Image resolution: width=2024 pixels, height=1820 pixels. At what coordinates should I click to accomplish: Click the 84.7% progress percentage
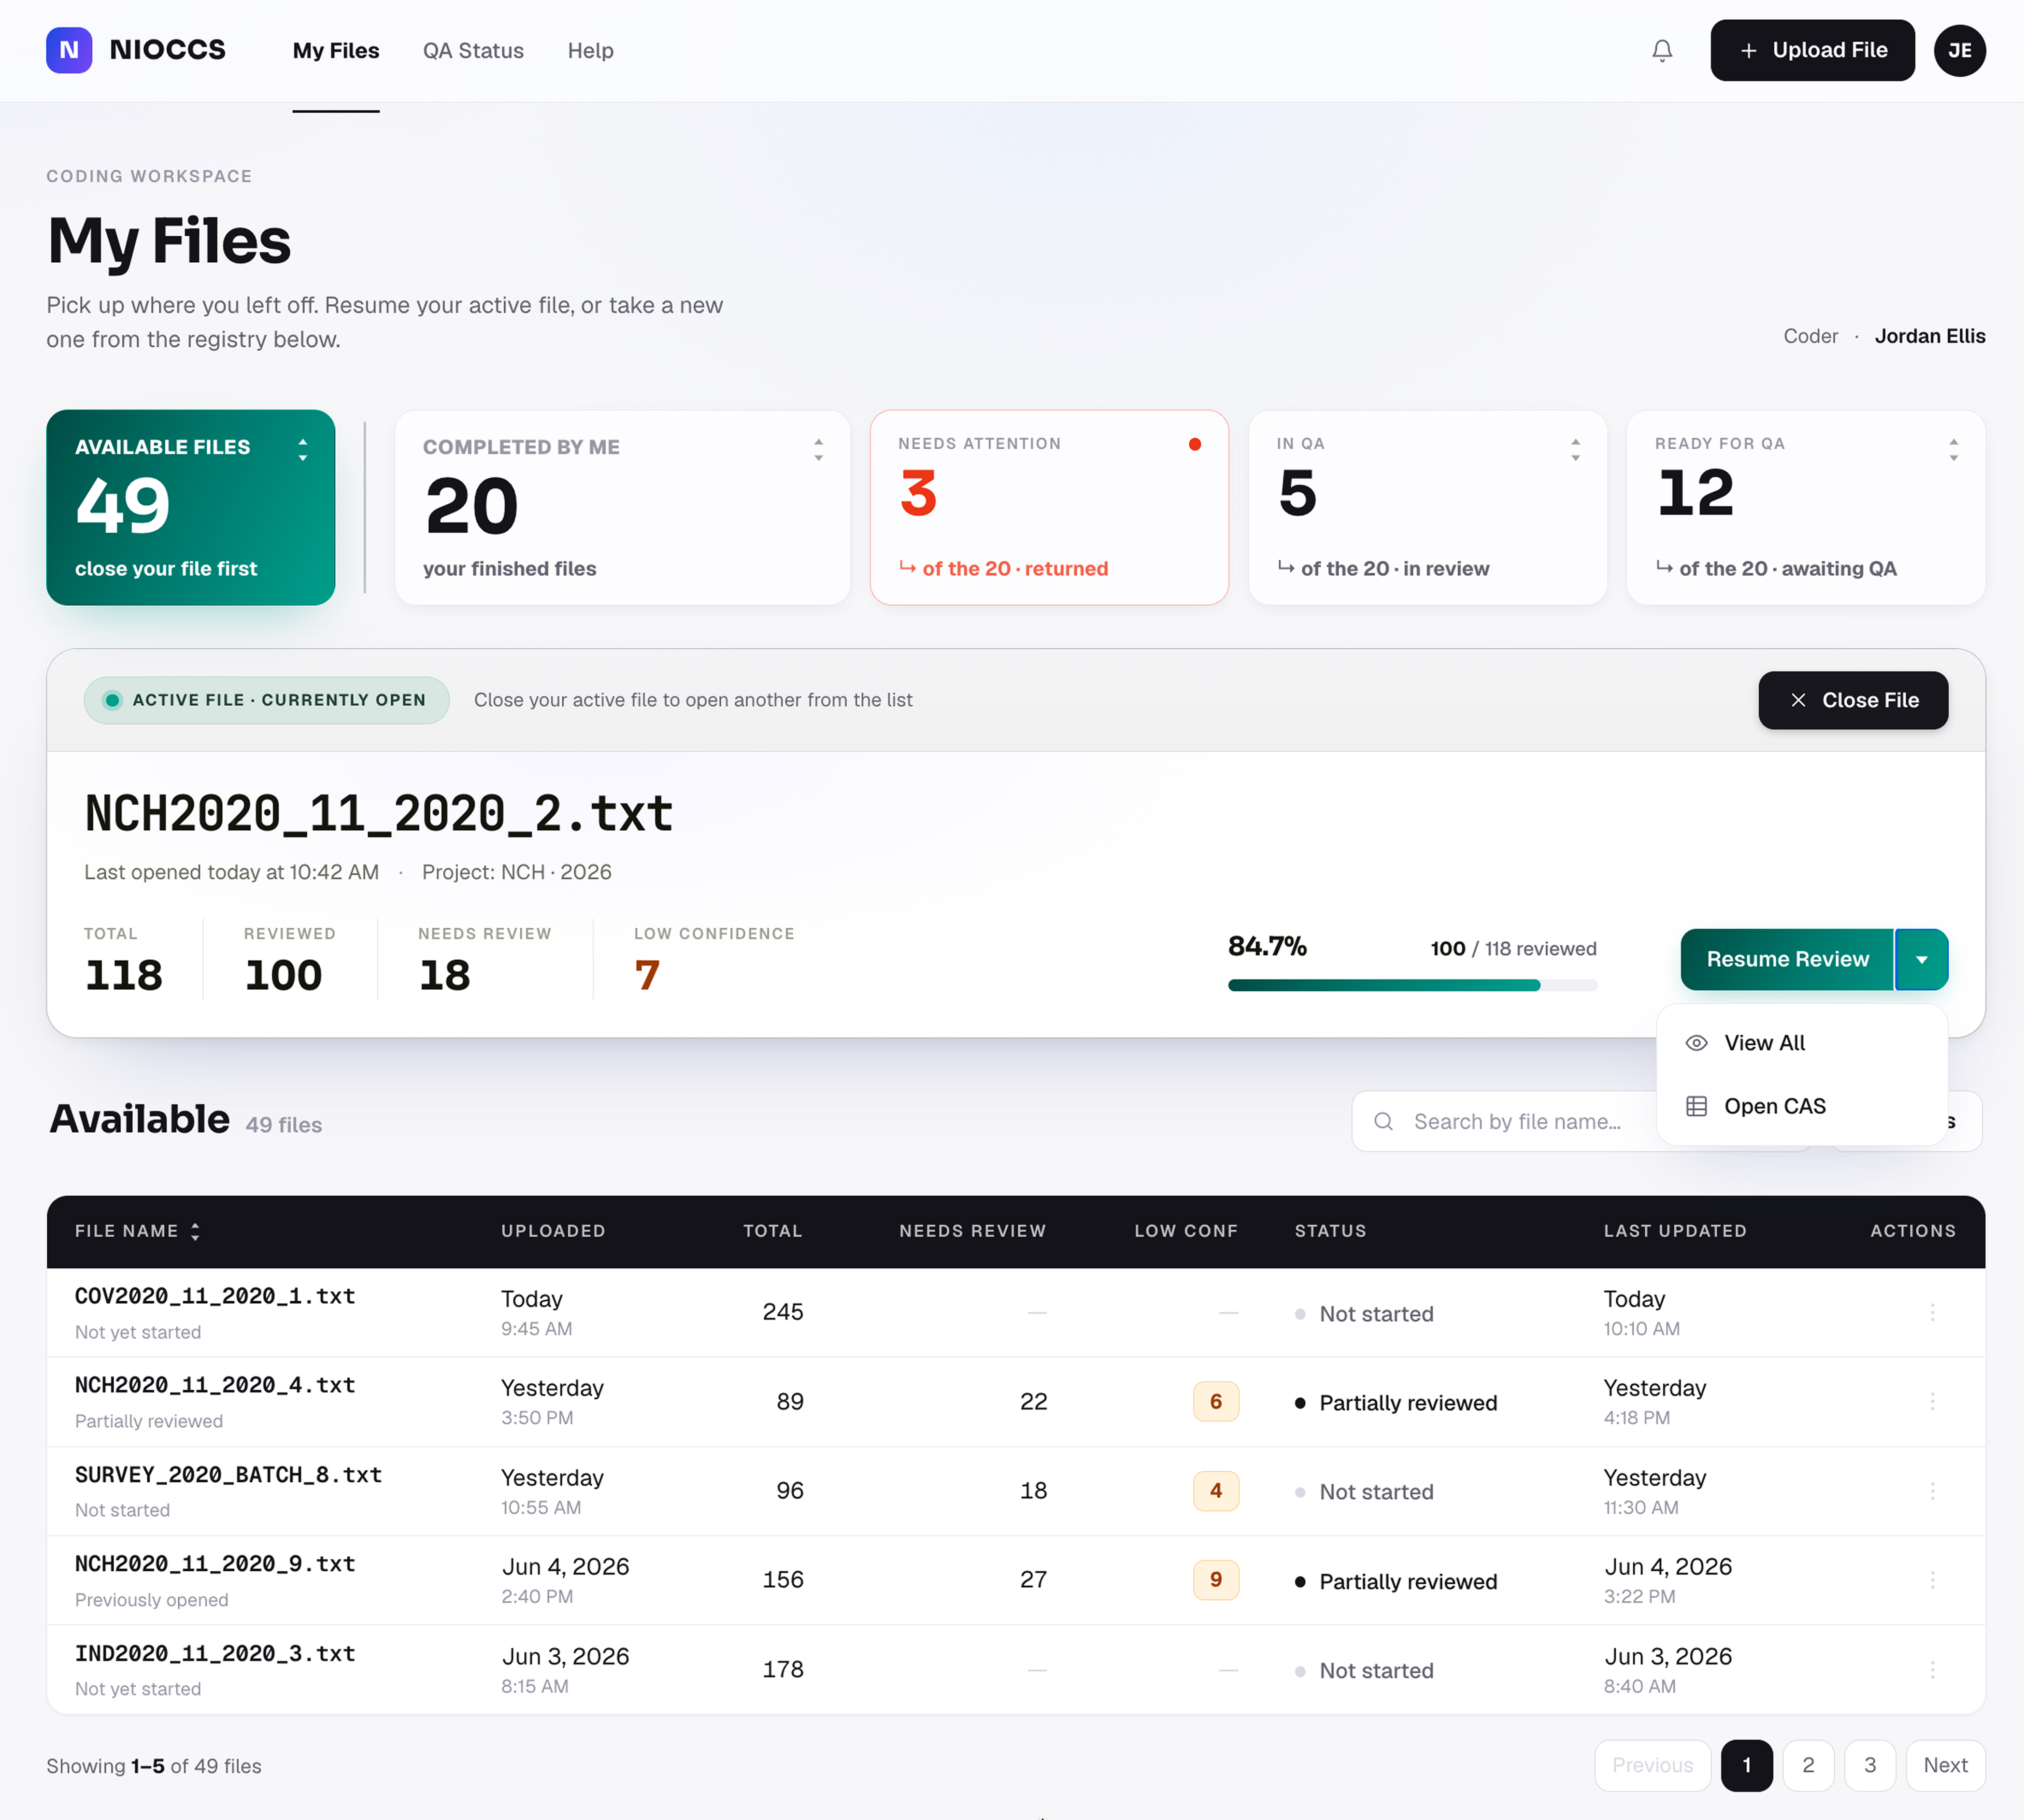1267,946
